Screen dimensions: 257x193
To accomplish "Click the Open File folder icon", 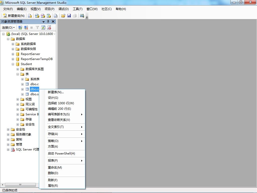I will pyautogui.click(x=63, y=16).
